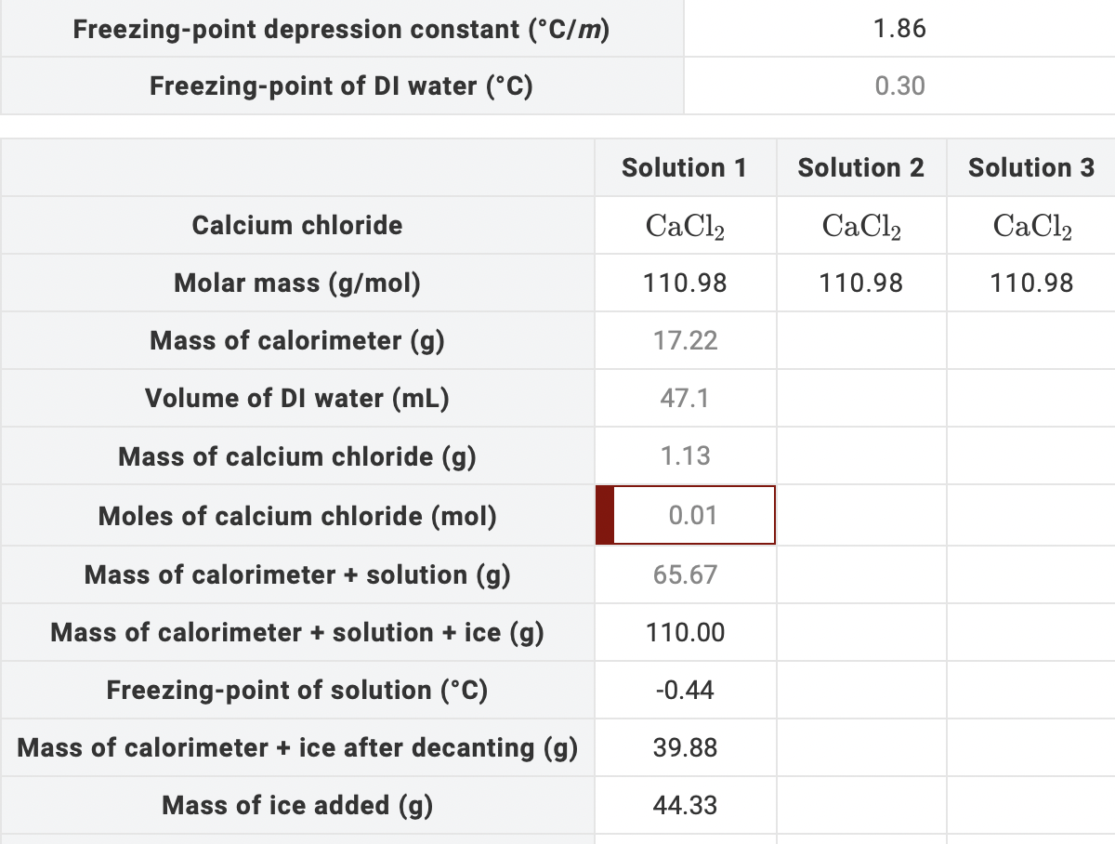This screenshot has height=844, width=1115.
Task: Click the freezing-point depression constant value 1.86
Action: click(898, 29)
